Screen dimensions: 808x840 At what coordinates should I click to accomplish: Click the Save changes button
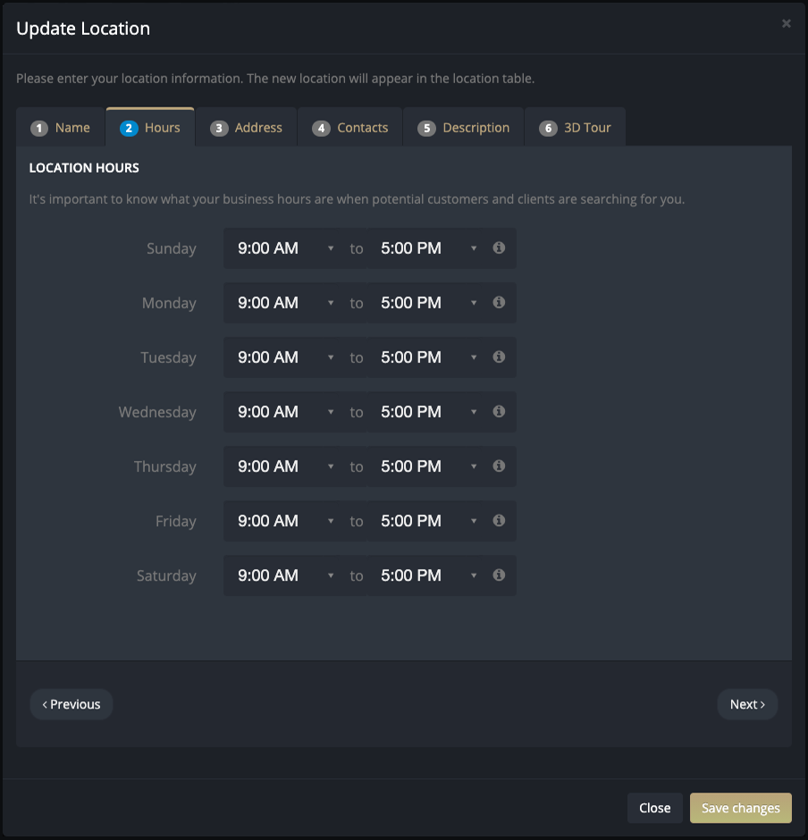740,808
